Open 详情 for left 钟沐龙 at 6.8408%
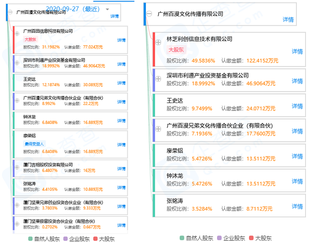This screenshot has height=242, width=311. pyautogui.click(x=121, y=121)
